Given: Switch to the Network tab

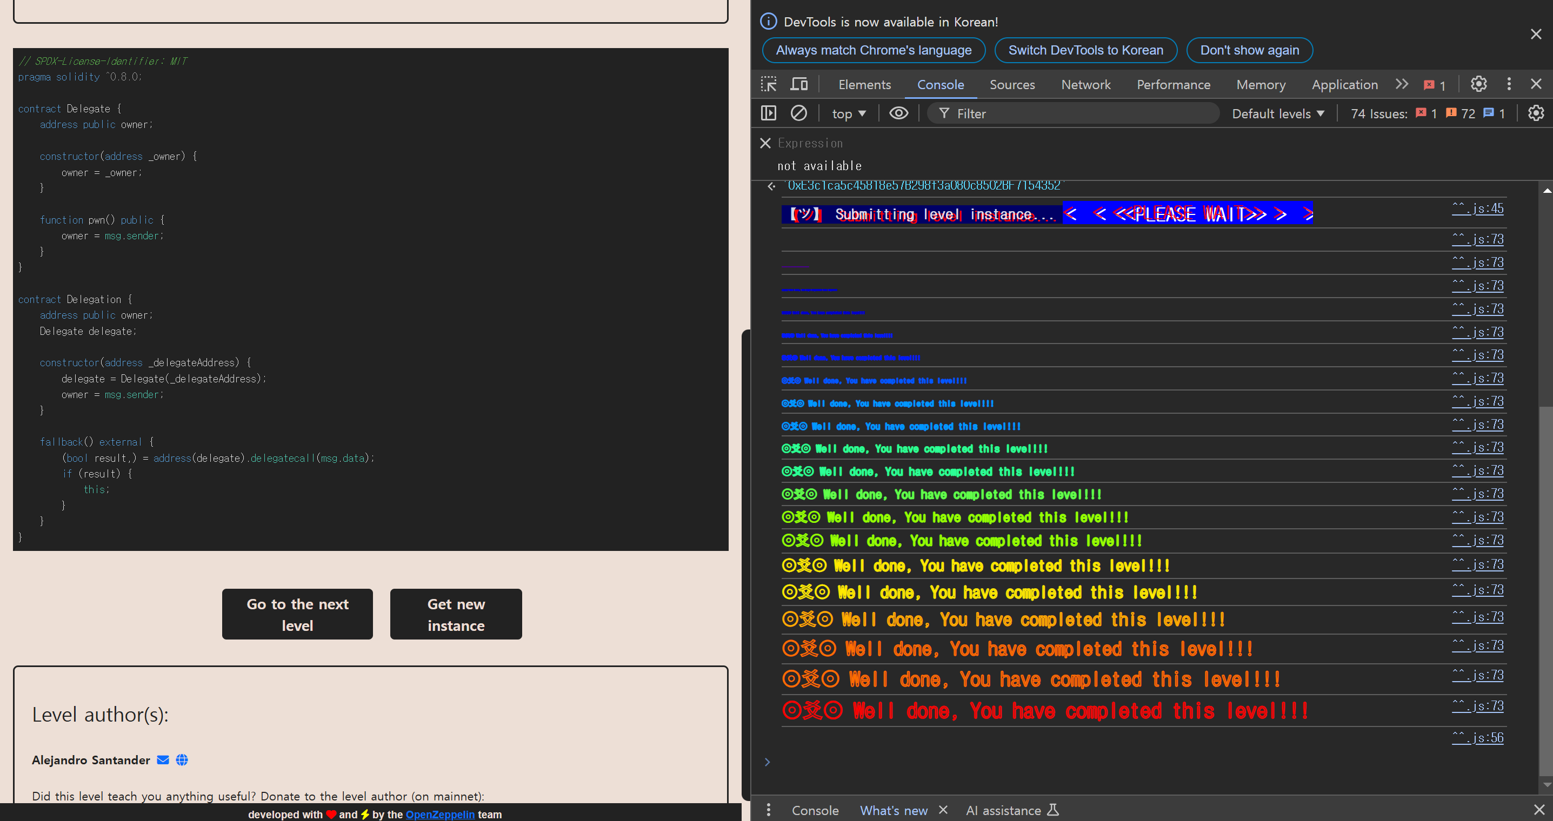Looking at the screenshot, I should pos(1085,85).
